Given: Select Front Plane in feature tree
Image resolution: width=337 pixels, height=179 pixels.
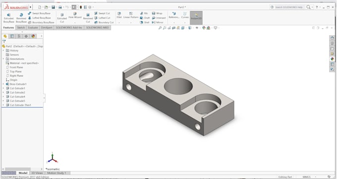Looking at the screenshot, I should pyautogui.click(x=14, y=67).
